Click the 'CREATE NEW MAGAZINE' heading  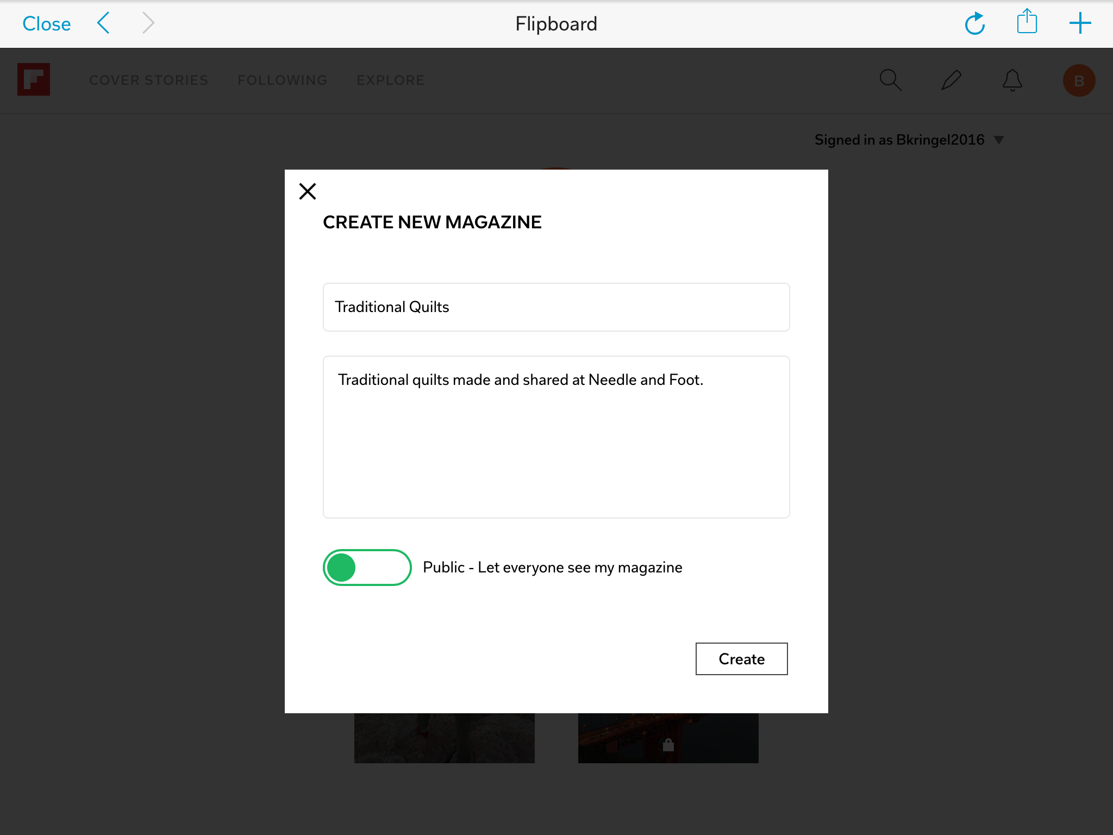click(x=432, y=222)
